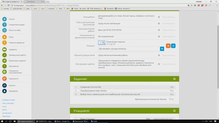Click the Засчитывать лучшую попытку select box

tap(131, 49)
